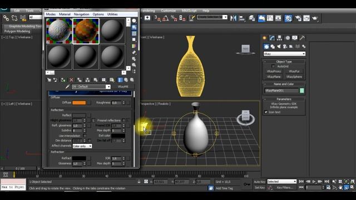Screen dimensions: 356x200
Task: Open the Material Editor toolbar icon
Action: (x=288, y=18)
